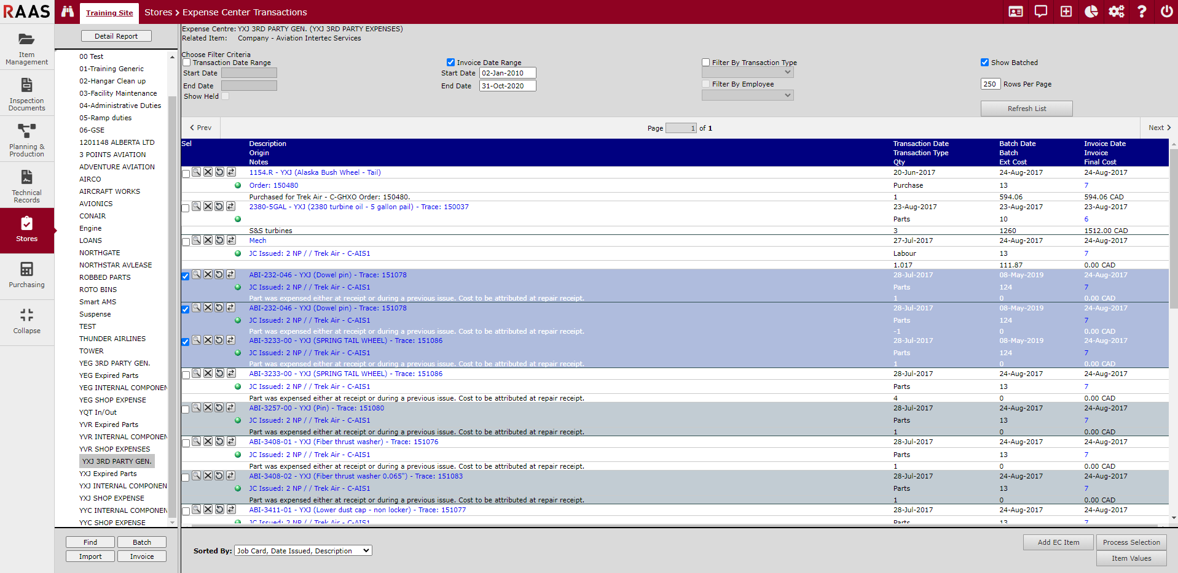This screenshot has height=573, width=1178.
Task: Open the Sorted By dropdown
Action: click(303, 551)
